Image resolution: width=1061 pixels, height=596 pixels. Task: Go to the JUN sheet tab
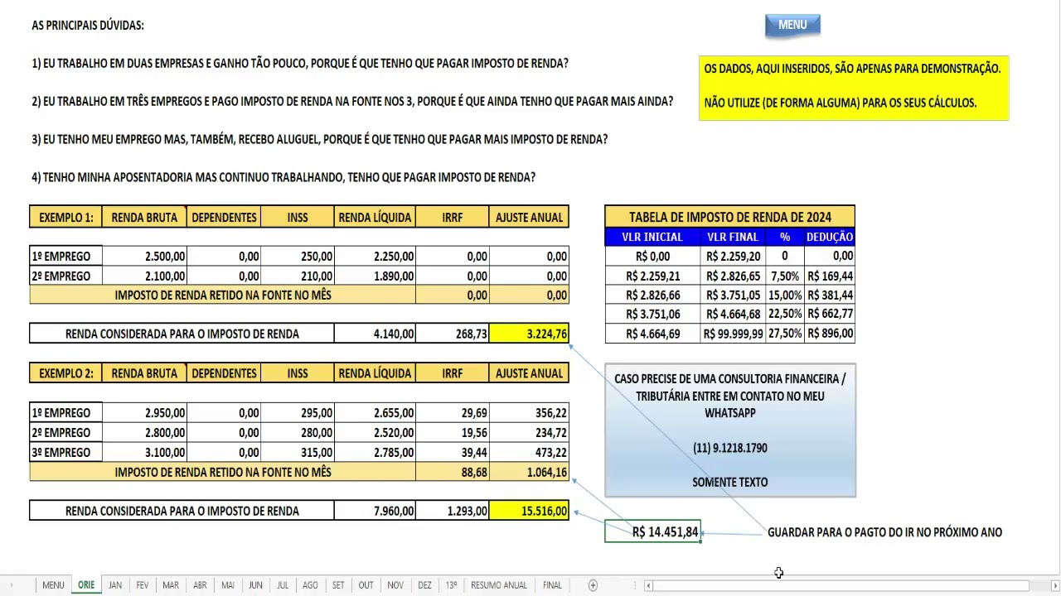(255, 585)
